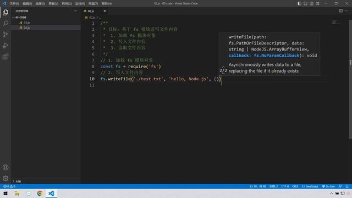Click the VS Code logo in title bar
Screen dimensions: 352x198
coord(4,3)
